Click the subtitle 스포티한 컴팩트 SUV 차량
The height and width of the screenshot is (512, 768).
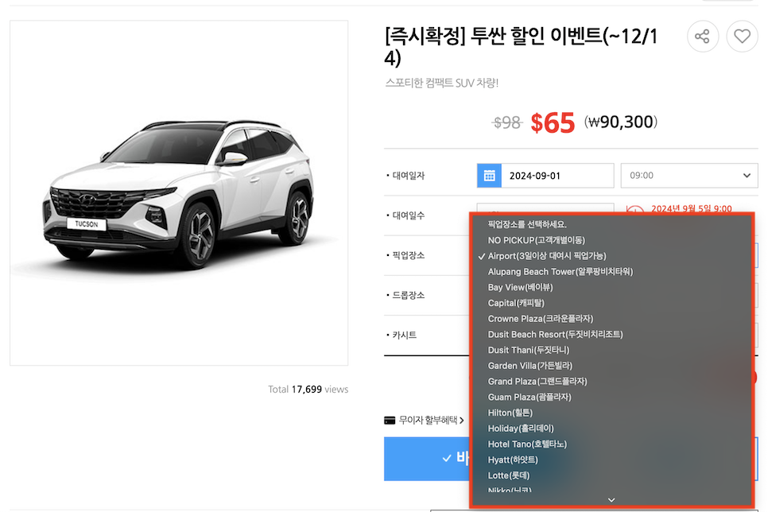tap(441, 83)
